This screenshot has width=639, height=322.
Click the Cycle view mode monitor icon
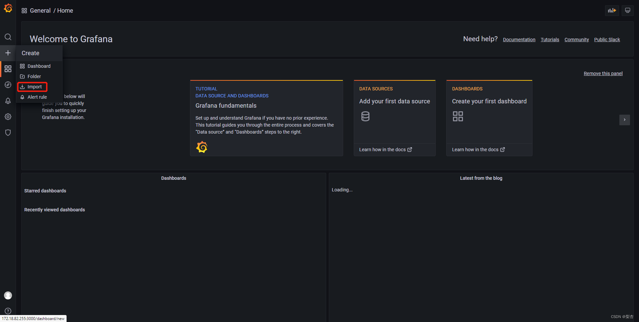627,11
